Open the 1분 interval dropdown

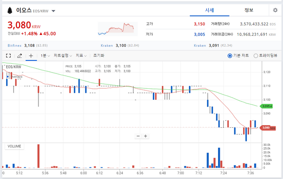45,56
